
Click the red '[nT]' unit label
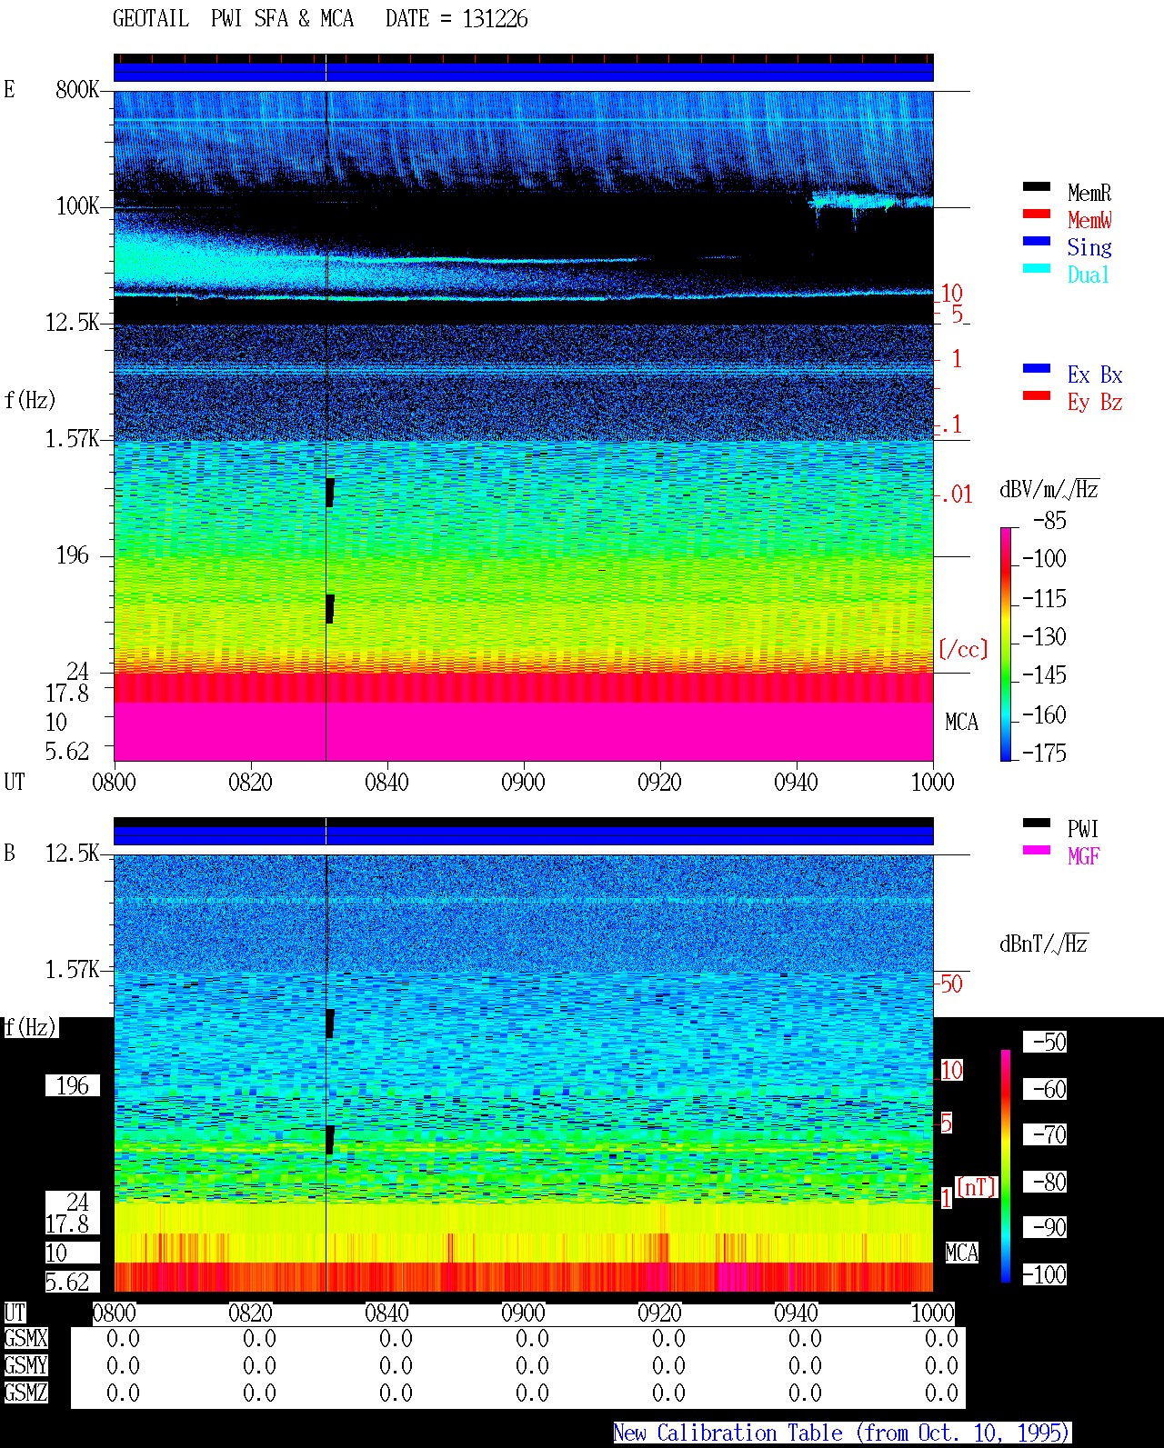click(x=977, y=1187)
